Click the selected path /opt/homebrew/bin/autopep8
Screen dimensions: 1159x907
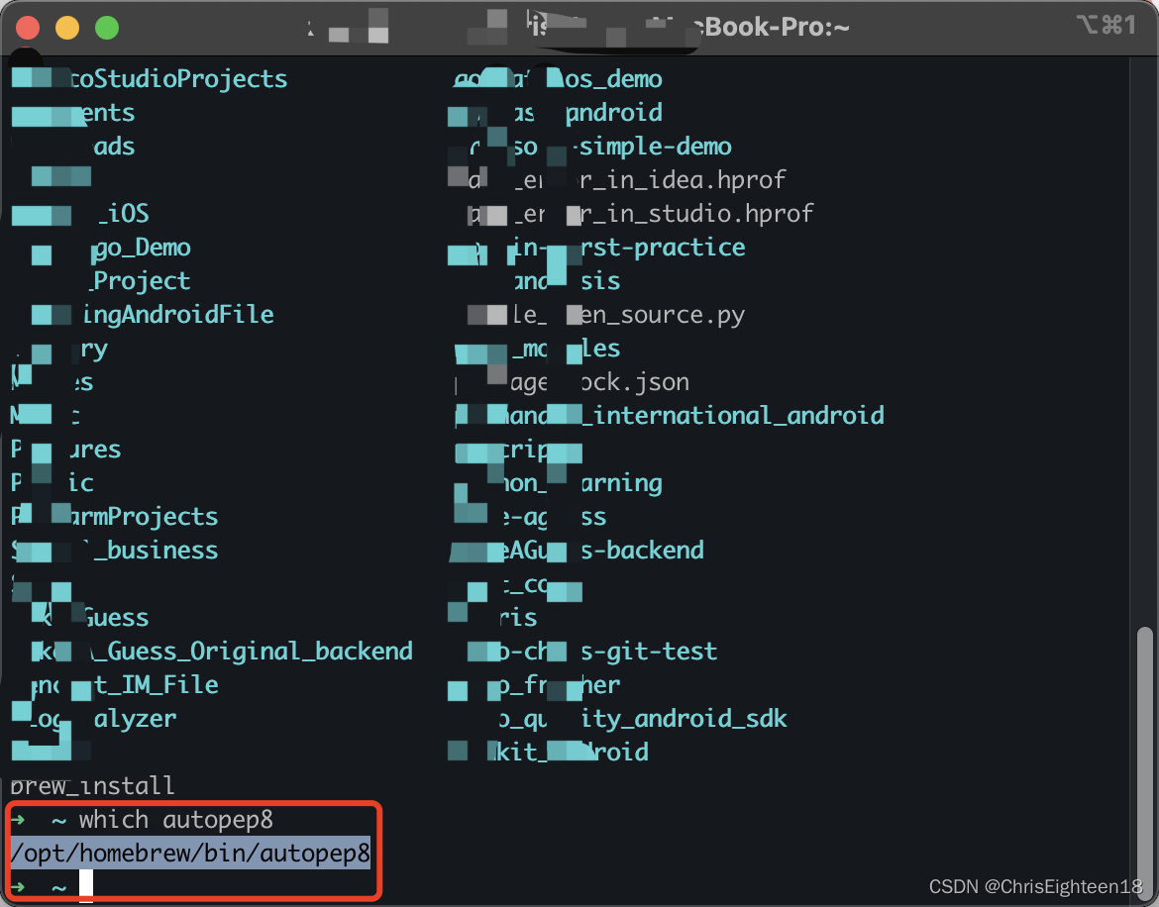[188, 853]
